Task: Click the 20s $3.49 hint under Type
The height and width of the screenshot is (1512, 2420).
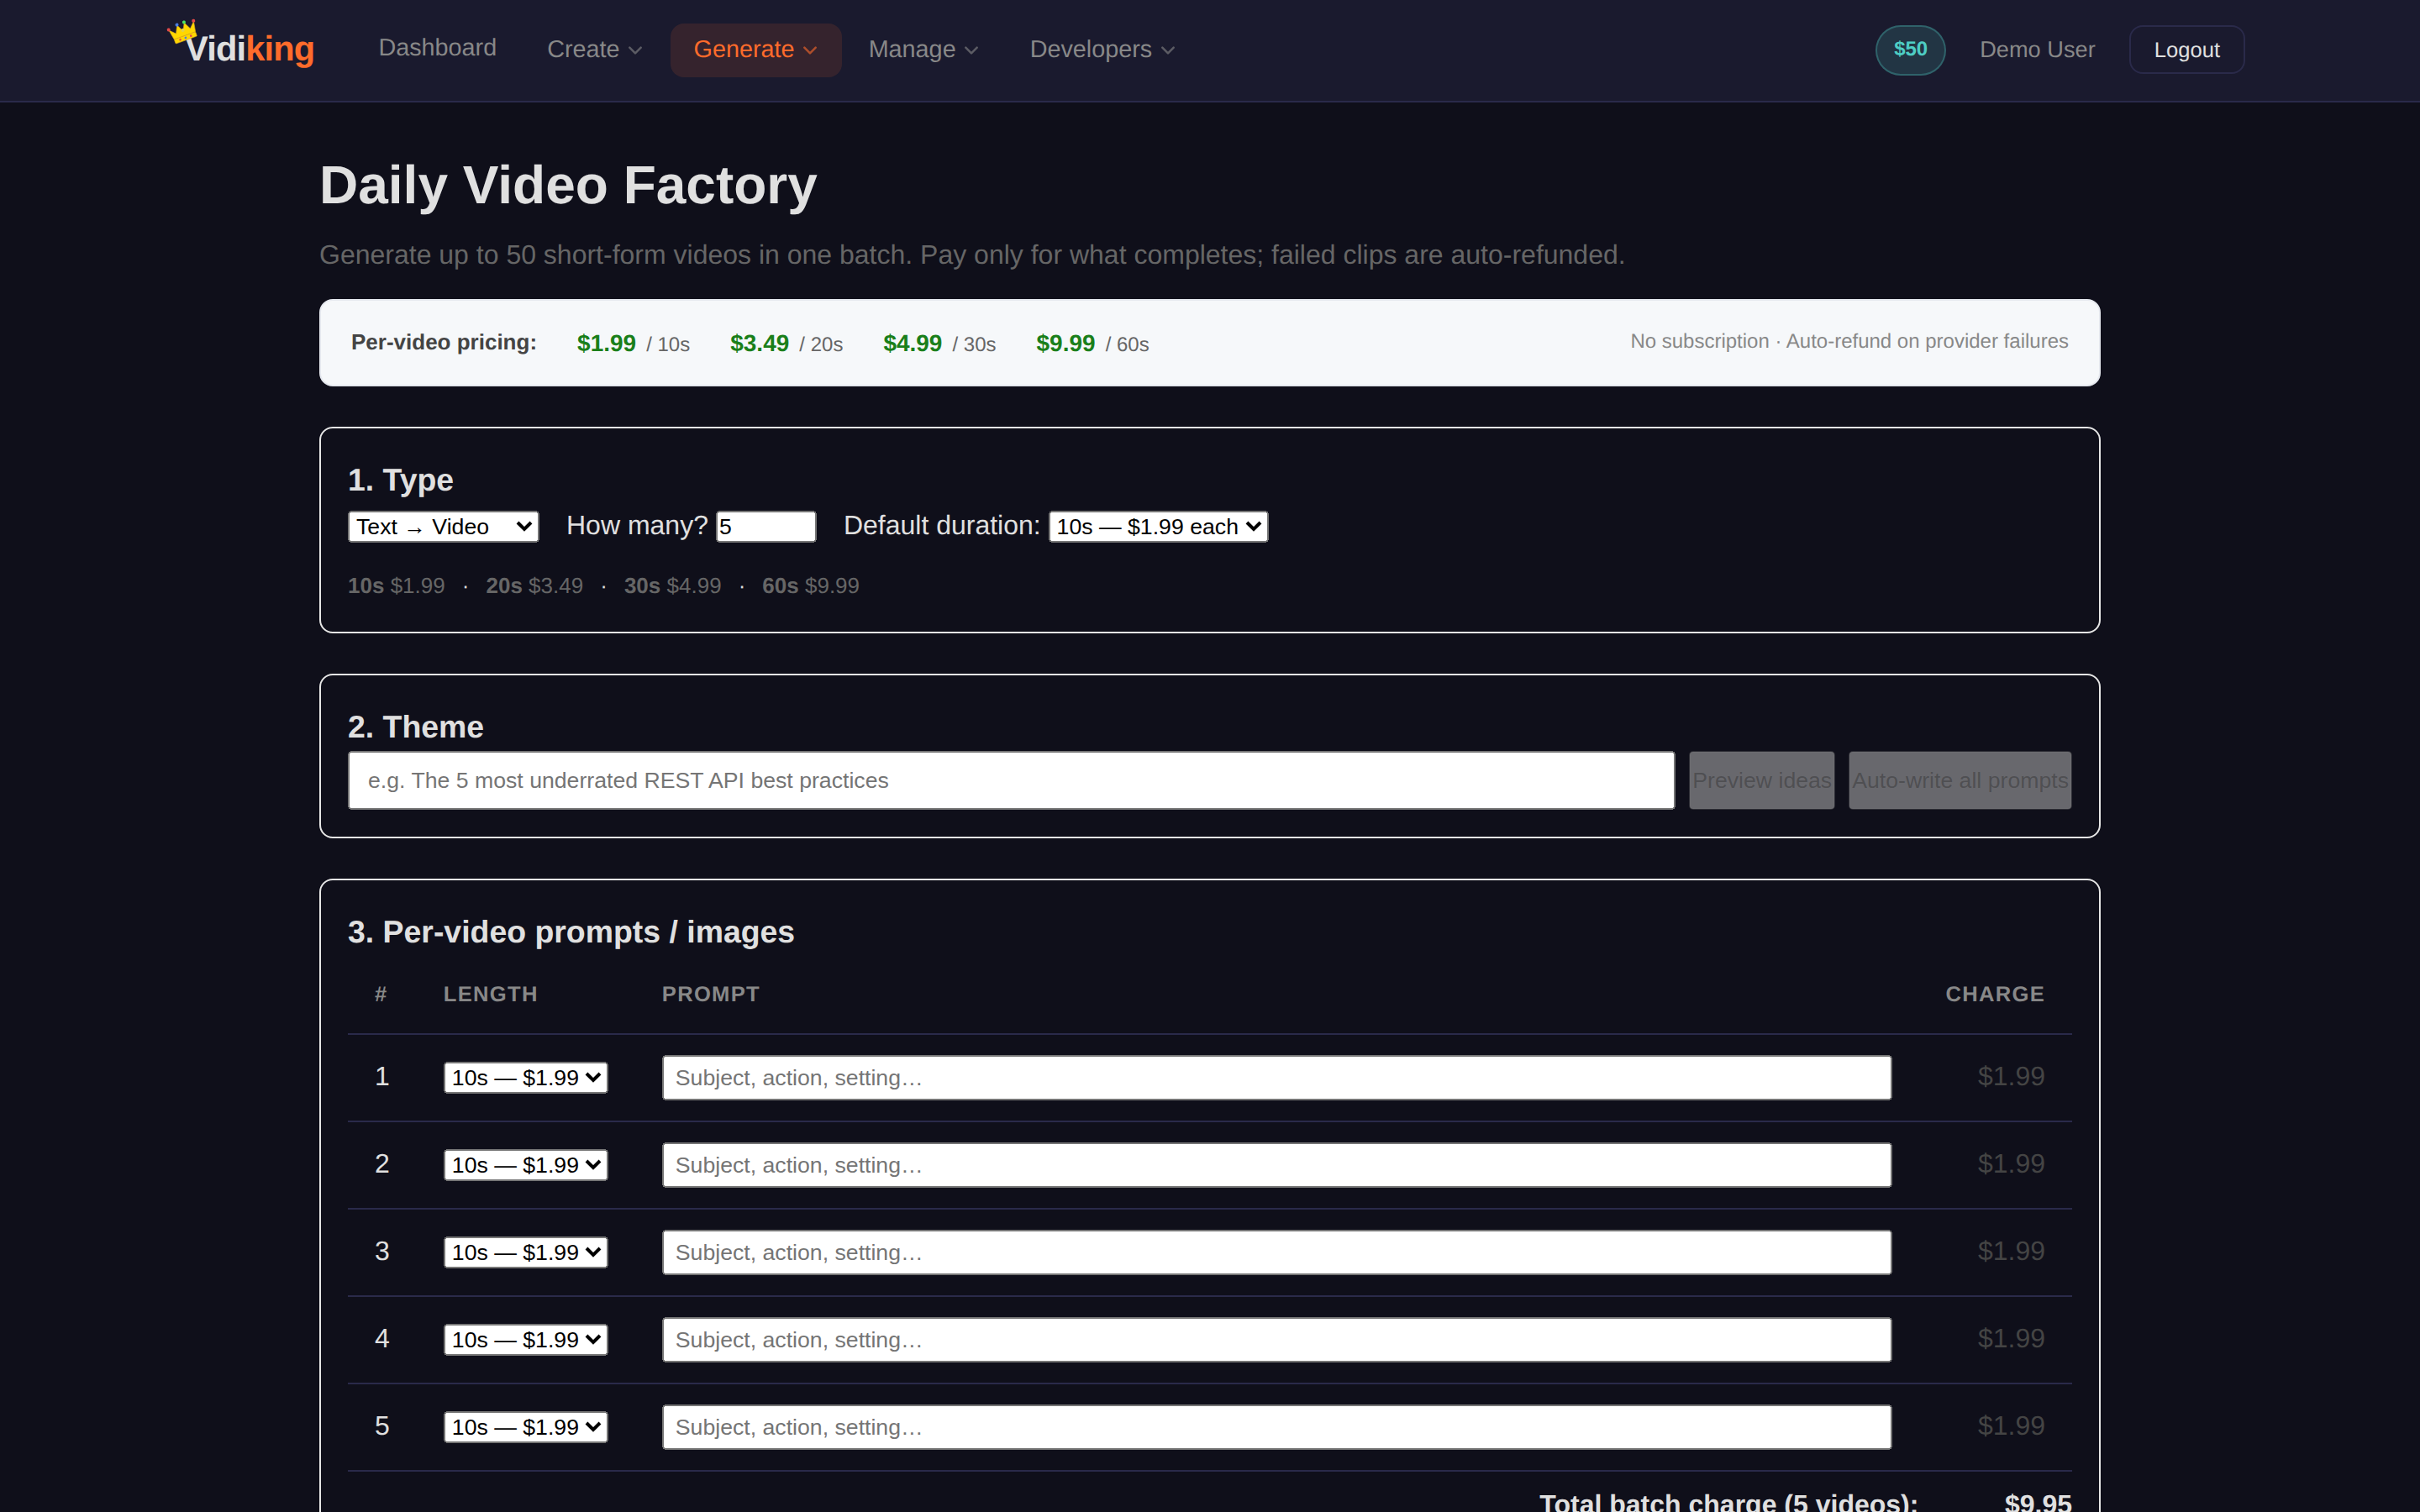Action: click(x=534, y=585)
